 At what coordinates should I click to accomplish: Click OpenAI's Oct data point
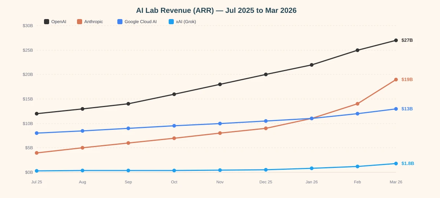[174, 94]
